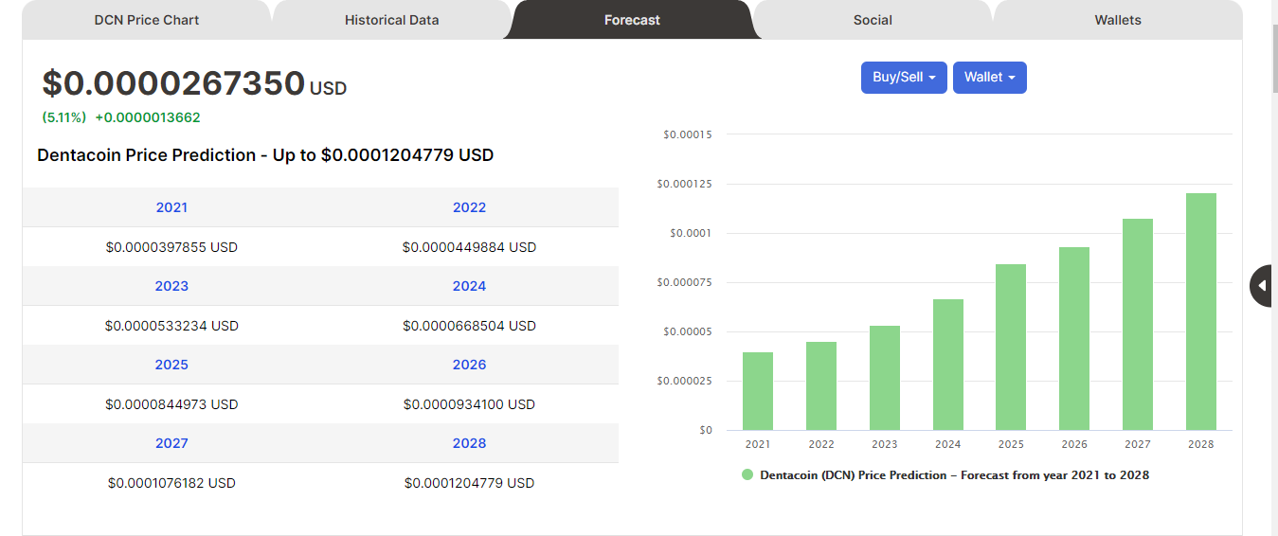Screen dimensions: 1278x536
Task: Click the $0.0000934100 USD value
Action: point(469,404)
